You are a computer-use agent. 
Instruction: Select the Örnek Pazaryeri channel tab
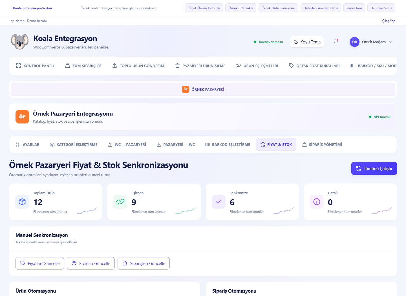[x=203, y=89]
